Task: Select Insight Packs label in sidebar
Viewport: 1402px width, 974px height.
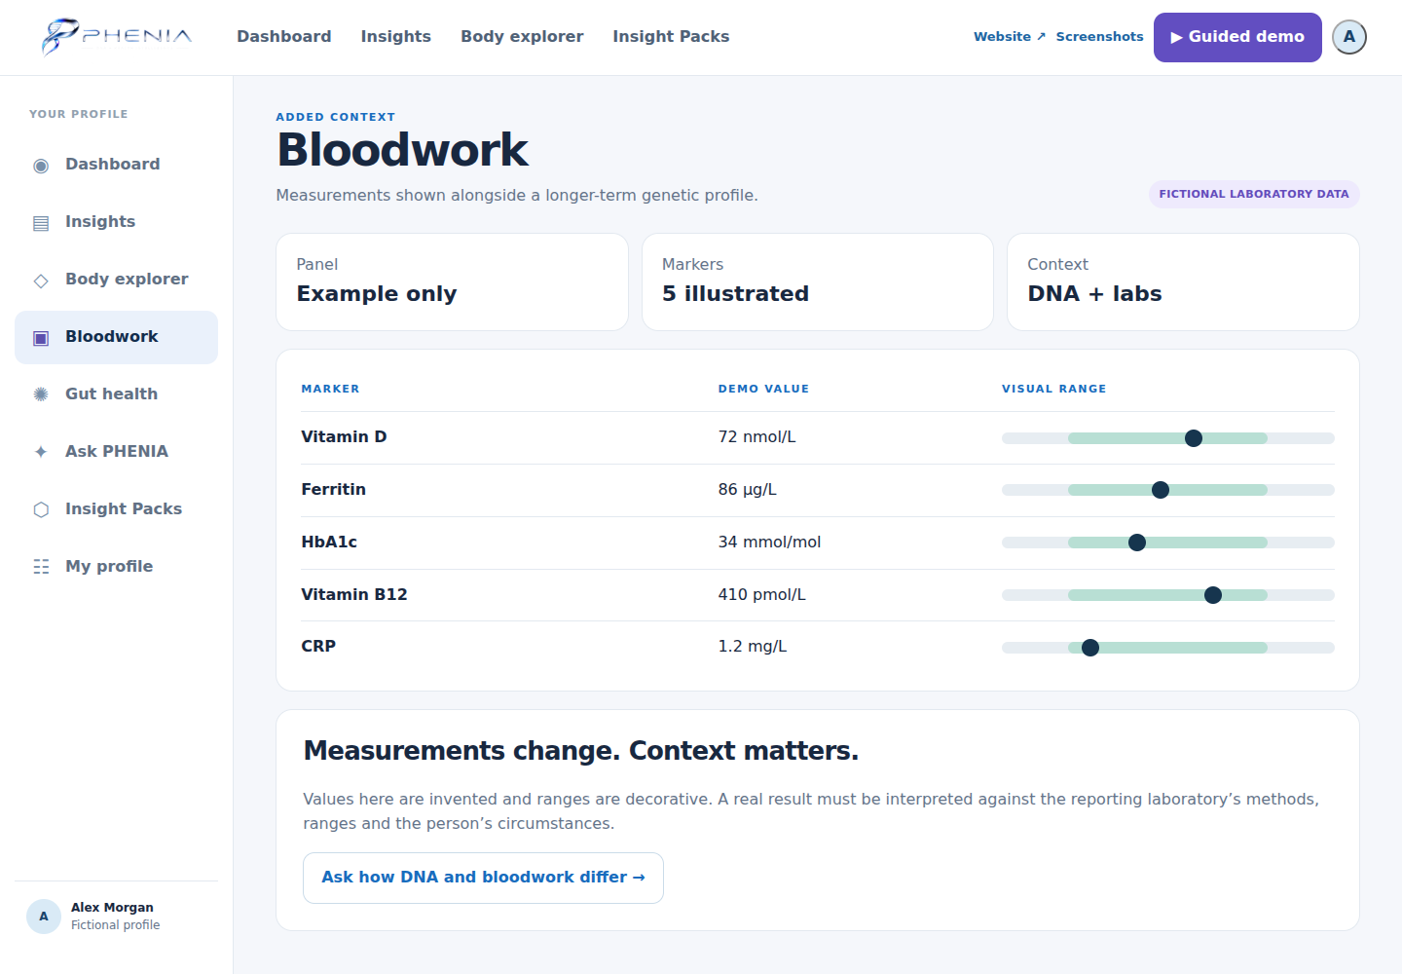Action: [x=124, y=508]
